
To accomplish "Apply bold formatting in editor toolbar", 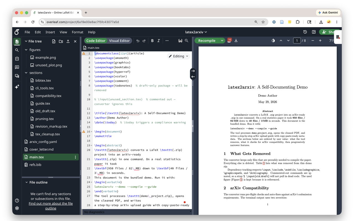I will (x=152, y=41).
